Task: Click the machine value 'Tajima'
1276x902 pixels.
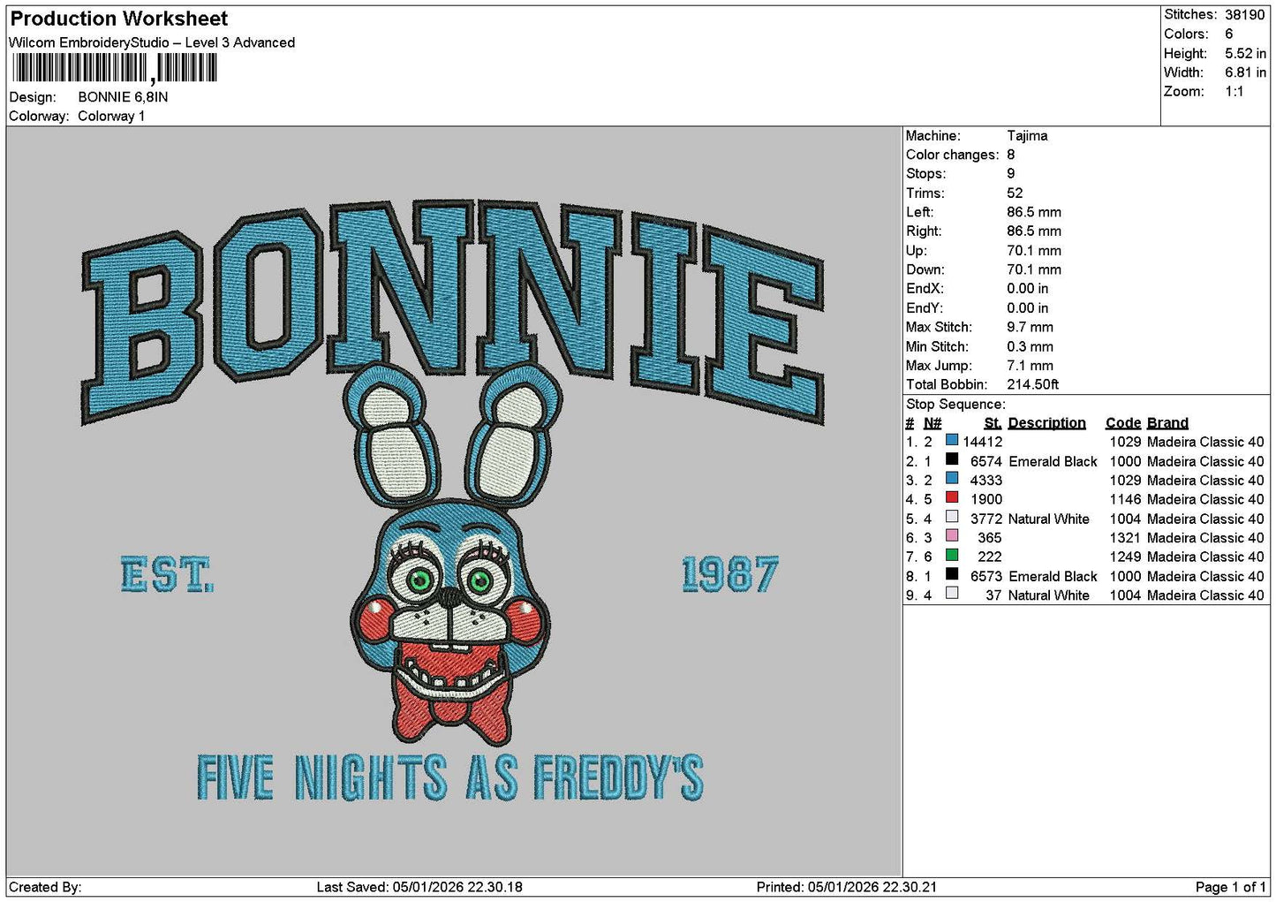Action: (x=1027, y=136)
